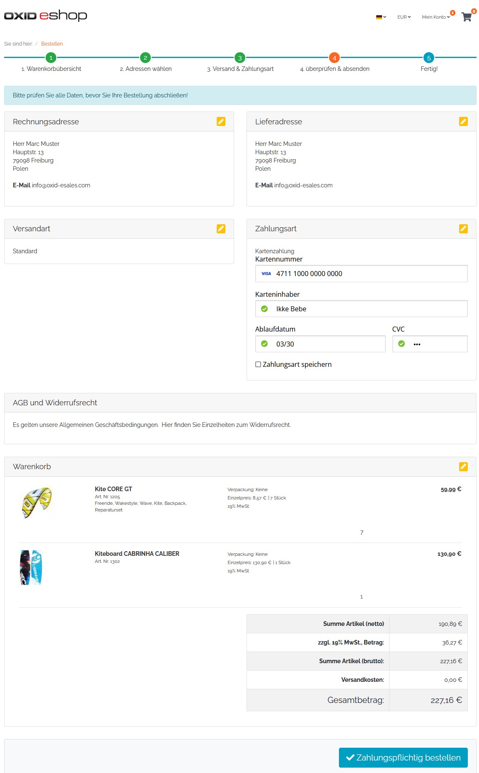Open the language flag dropdown
This screenshot has width=479, height=773.
pos(381,17)
